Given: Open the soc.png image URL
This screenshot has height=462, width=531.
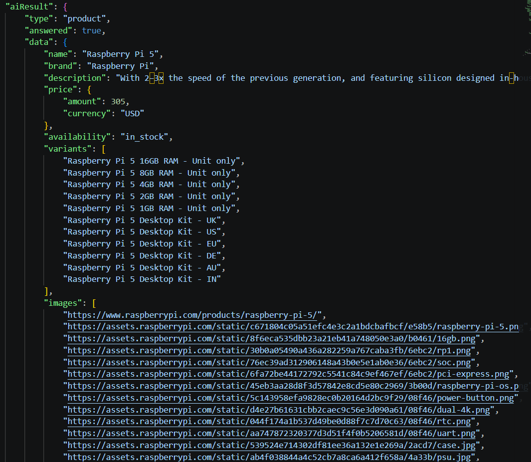Looking at the screenshot, I should pos(269,363).
